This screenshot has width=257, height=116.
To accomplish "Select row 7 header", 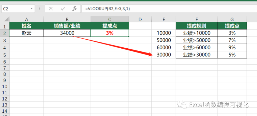I will 5,68.
